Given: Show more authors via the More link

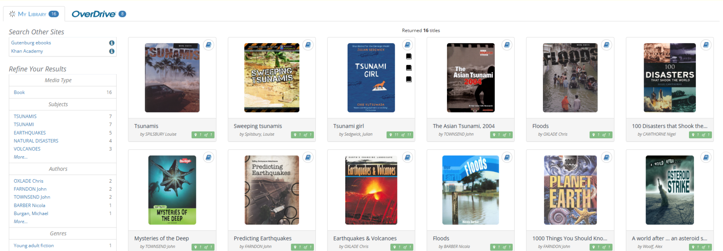Looking at the screenshot, I should [20, 222].
